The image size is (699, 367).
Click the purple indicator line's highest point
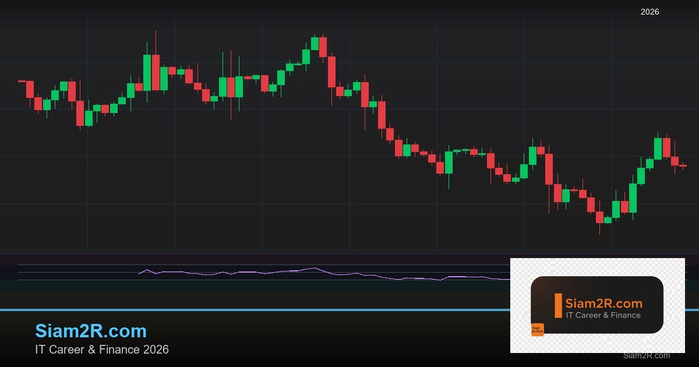(315, 269)
